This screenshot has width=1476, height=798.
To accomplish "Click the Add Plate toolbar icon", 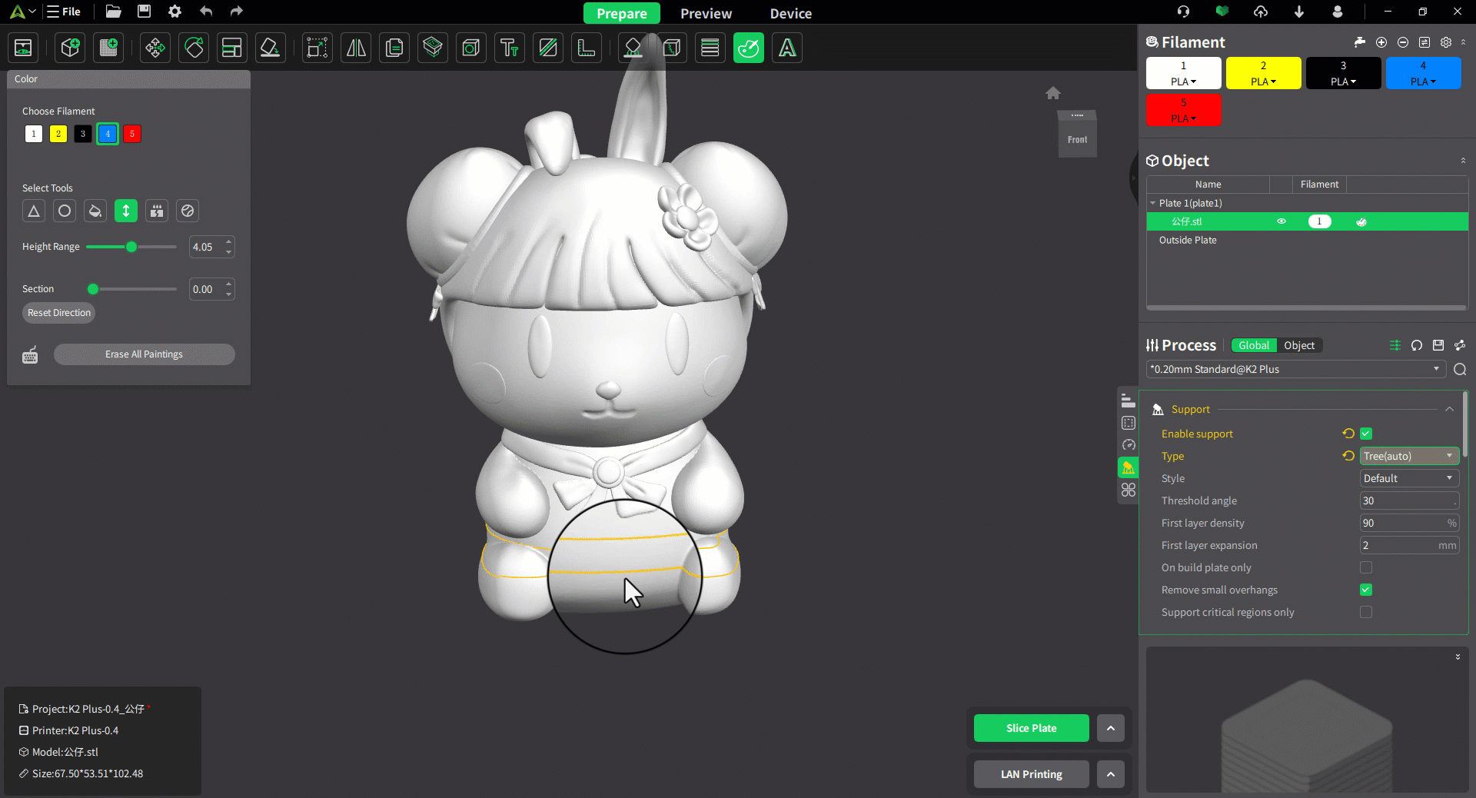I will [108, 48].
